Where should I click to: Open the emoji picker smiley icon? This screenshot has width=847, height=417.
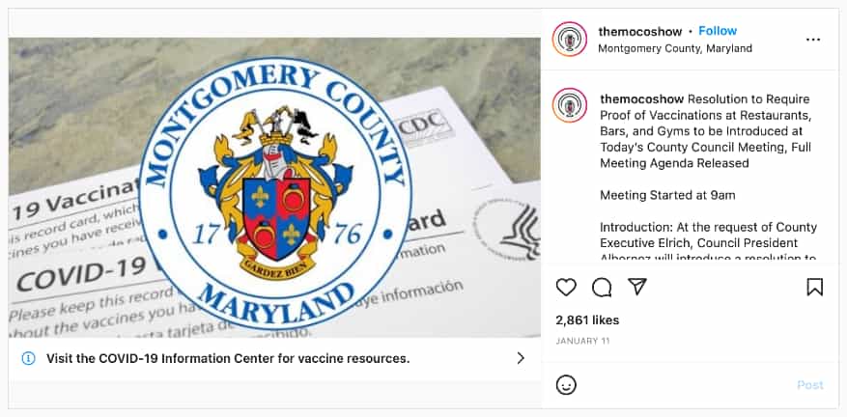(x=566, y=385)
